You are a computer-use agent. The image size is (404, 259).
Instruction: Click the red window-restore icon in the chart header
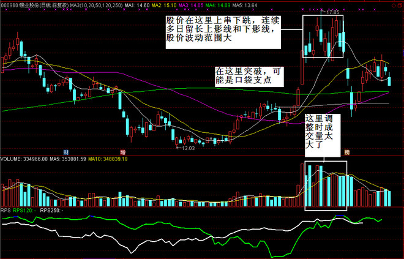click(400, 6)
